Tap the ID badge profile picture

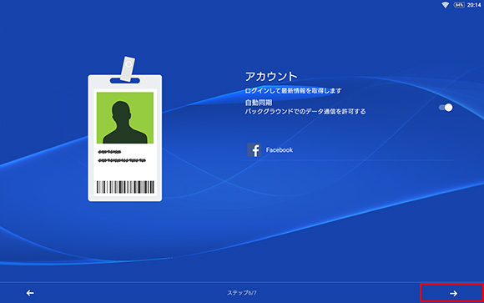[x=125, y=118]
